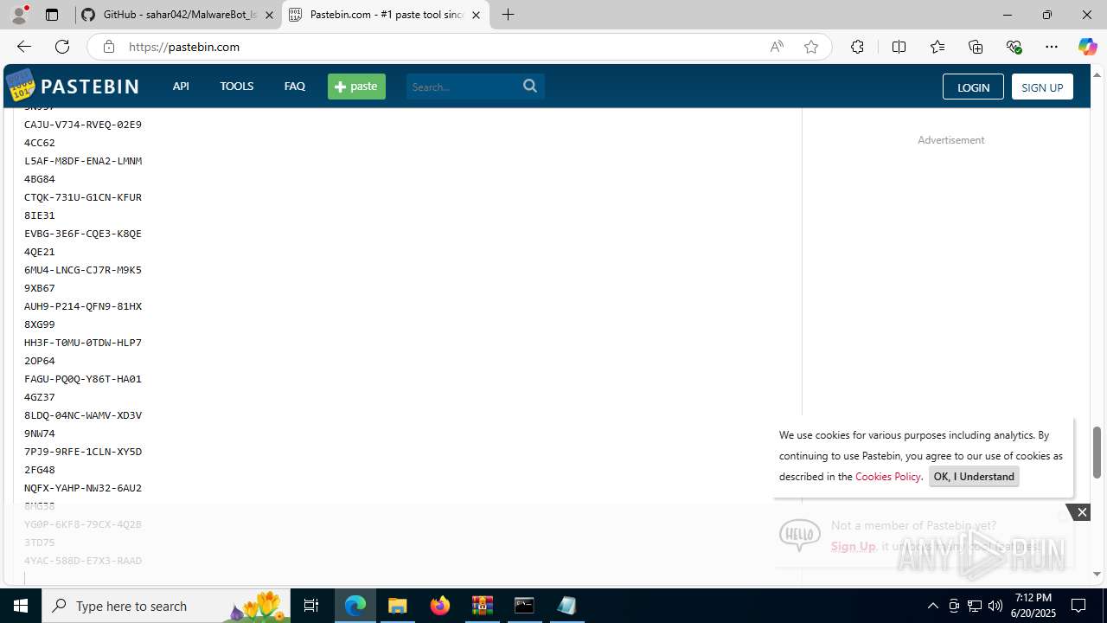Open Edge Settings and more menu
This screenshot has height=623, width=1107.
(1052, 47)
